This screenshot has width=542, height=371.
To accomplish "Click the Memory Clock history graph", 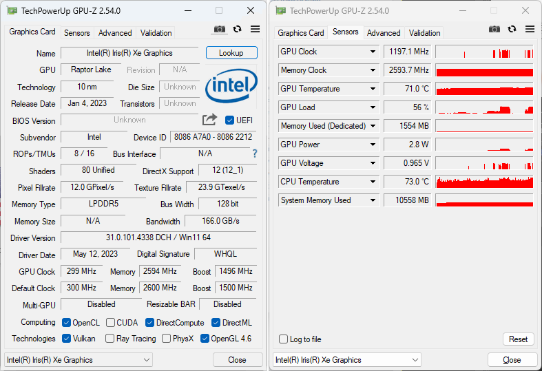I will [x=484, y=70].
